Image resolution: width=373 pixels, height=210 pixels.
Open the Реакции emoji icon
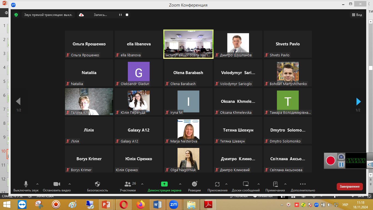(x=194, y=184)
